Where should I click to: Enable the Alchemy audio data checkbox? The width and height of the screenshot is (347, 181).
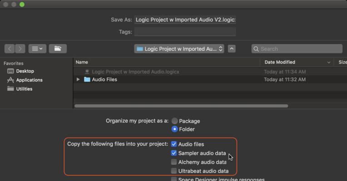click(174, 162)
